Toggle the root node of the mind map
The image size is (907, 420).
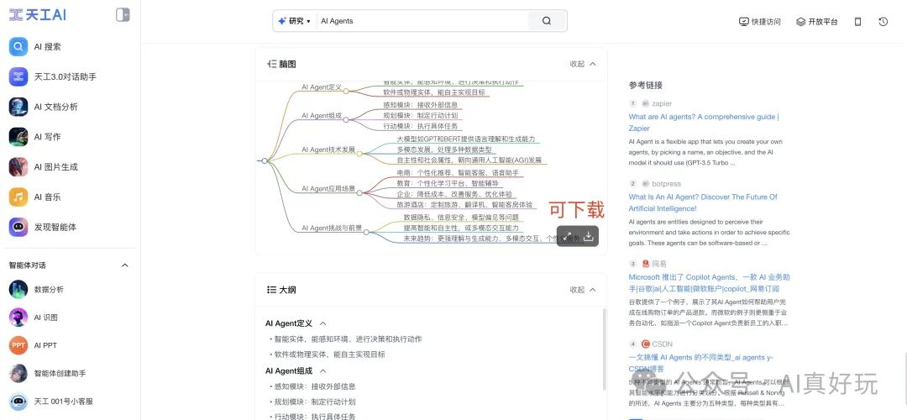pos(265,160)
